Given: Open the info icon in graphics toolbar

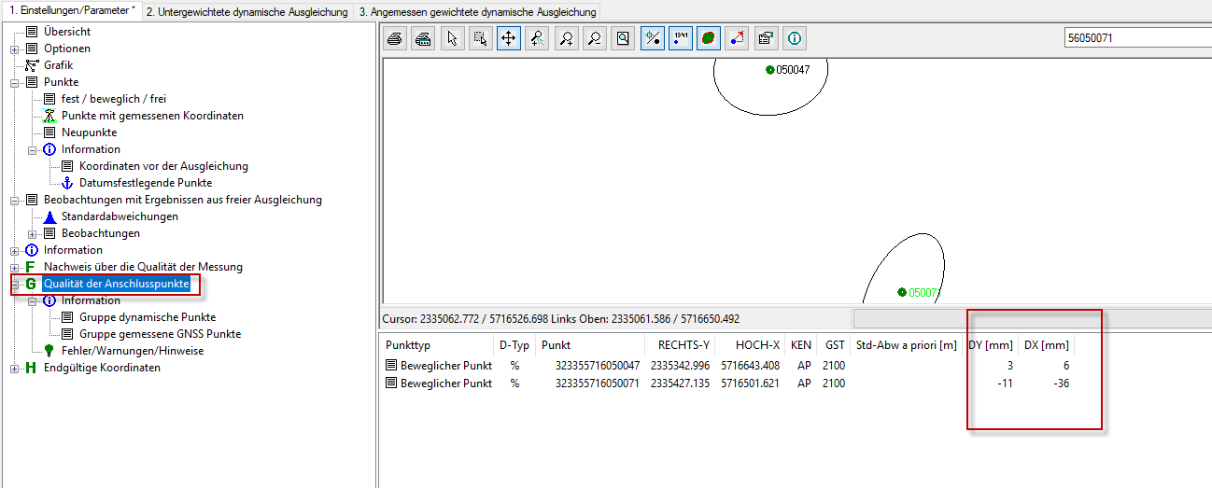Looking at the screenshot, I should [795, 39].
